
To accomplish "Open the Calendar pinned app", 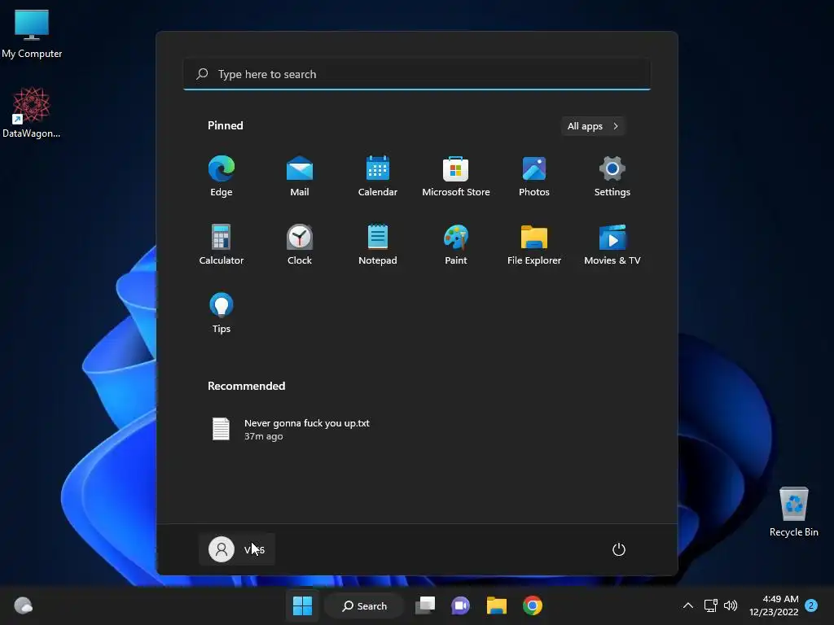I will tap(378, 177).
